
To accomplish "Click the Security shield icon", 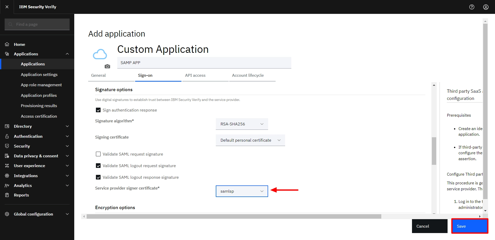I will click(7, 146).
